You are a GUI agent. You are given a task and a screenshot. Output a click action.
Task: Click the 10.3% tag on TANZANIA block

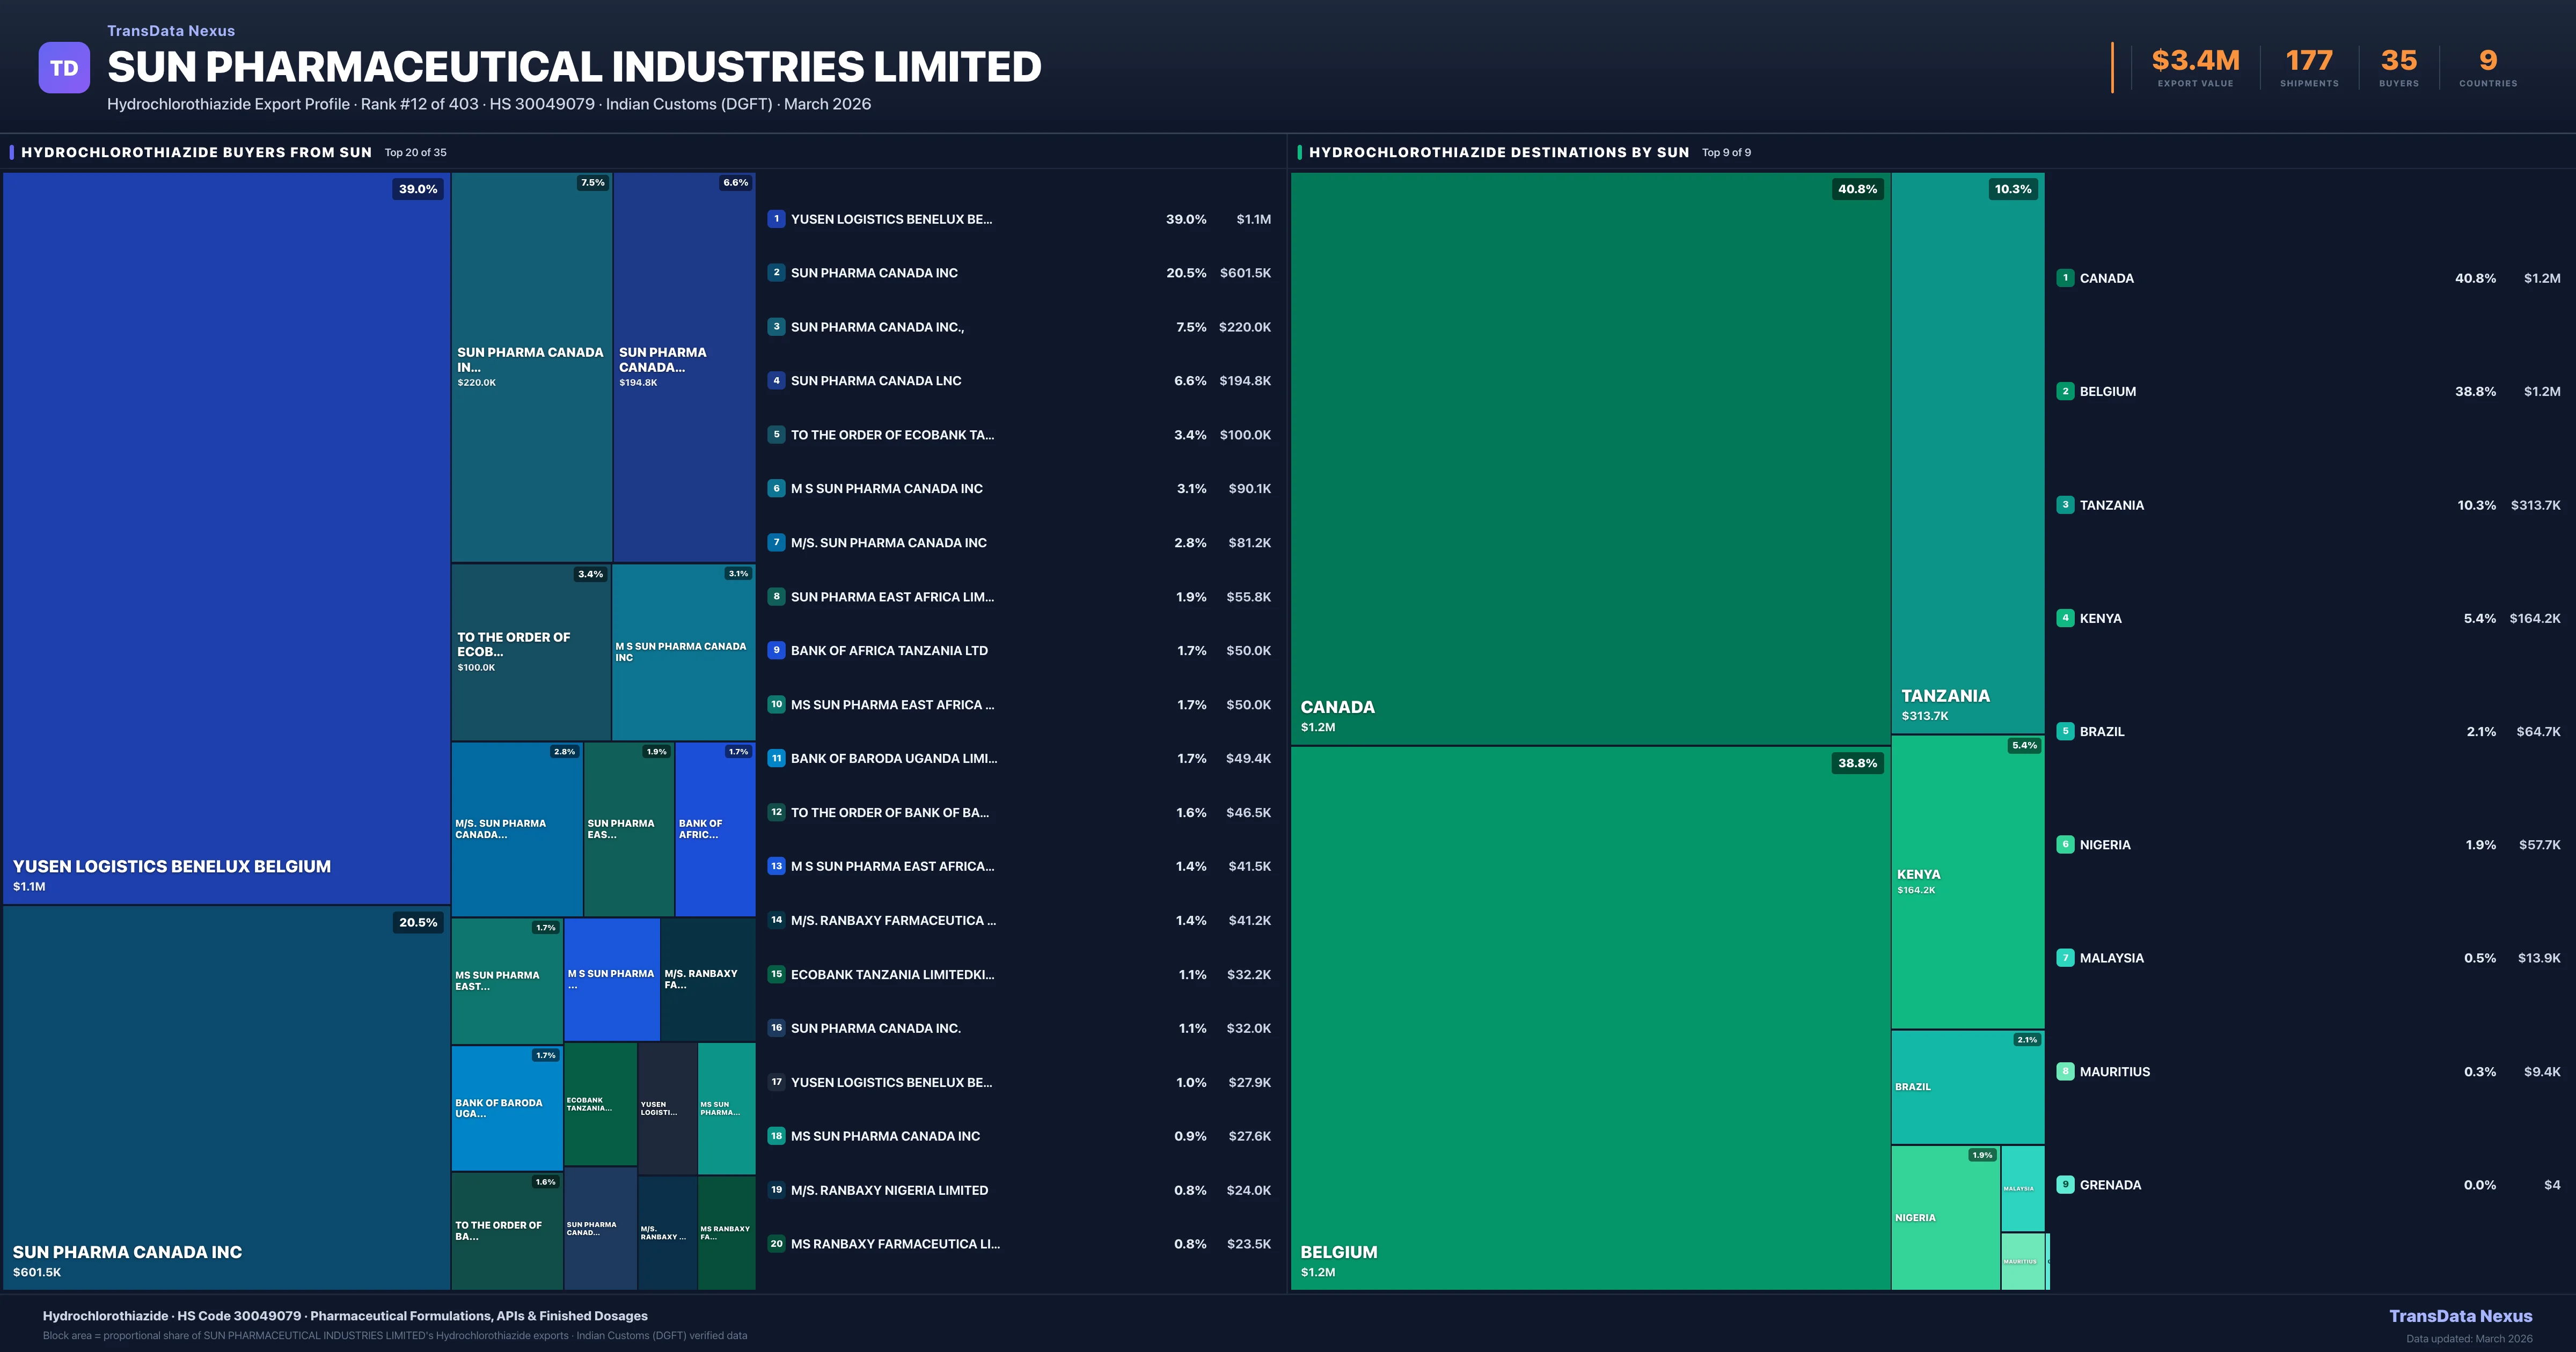coord(2012,188)
